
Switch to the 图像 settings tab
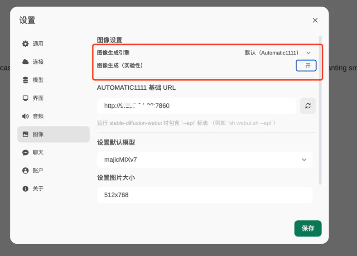(53, 135)
